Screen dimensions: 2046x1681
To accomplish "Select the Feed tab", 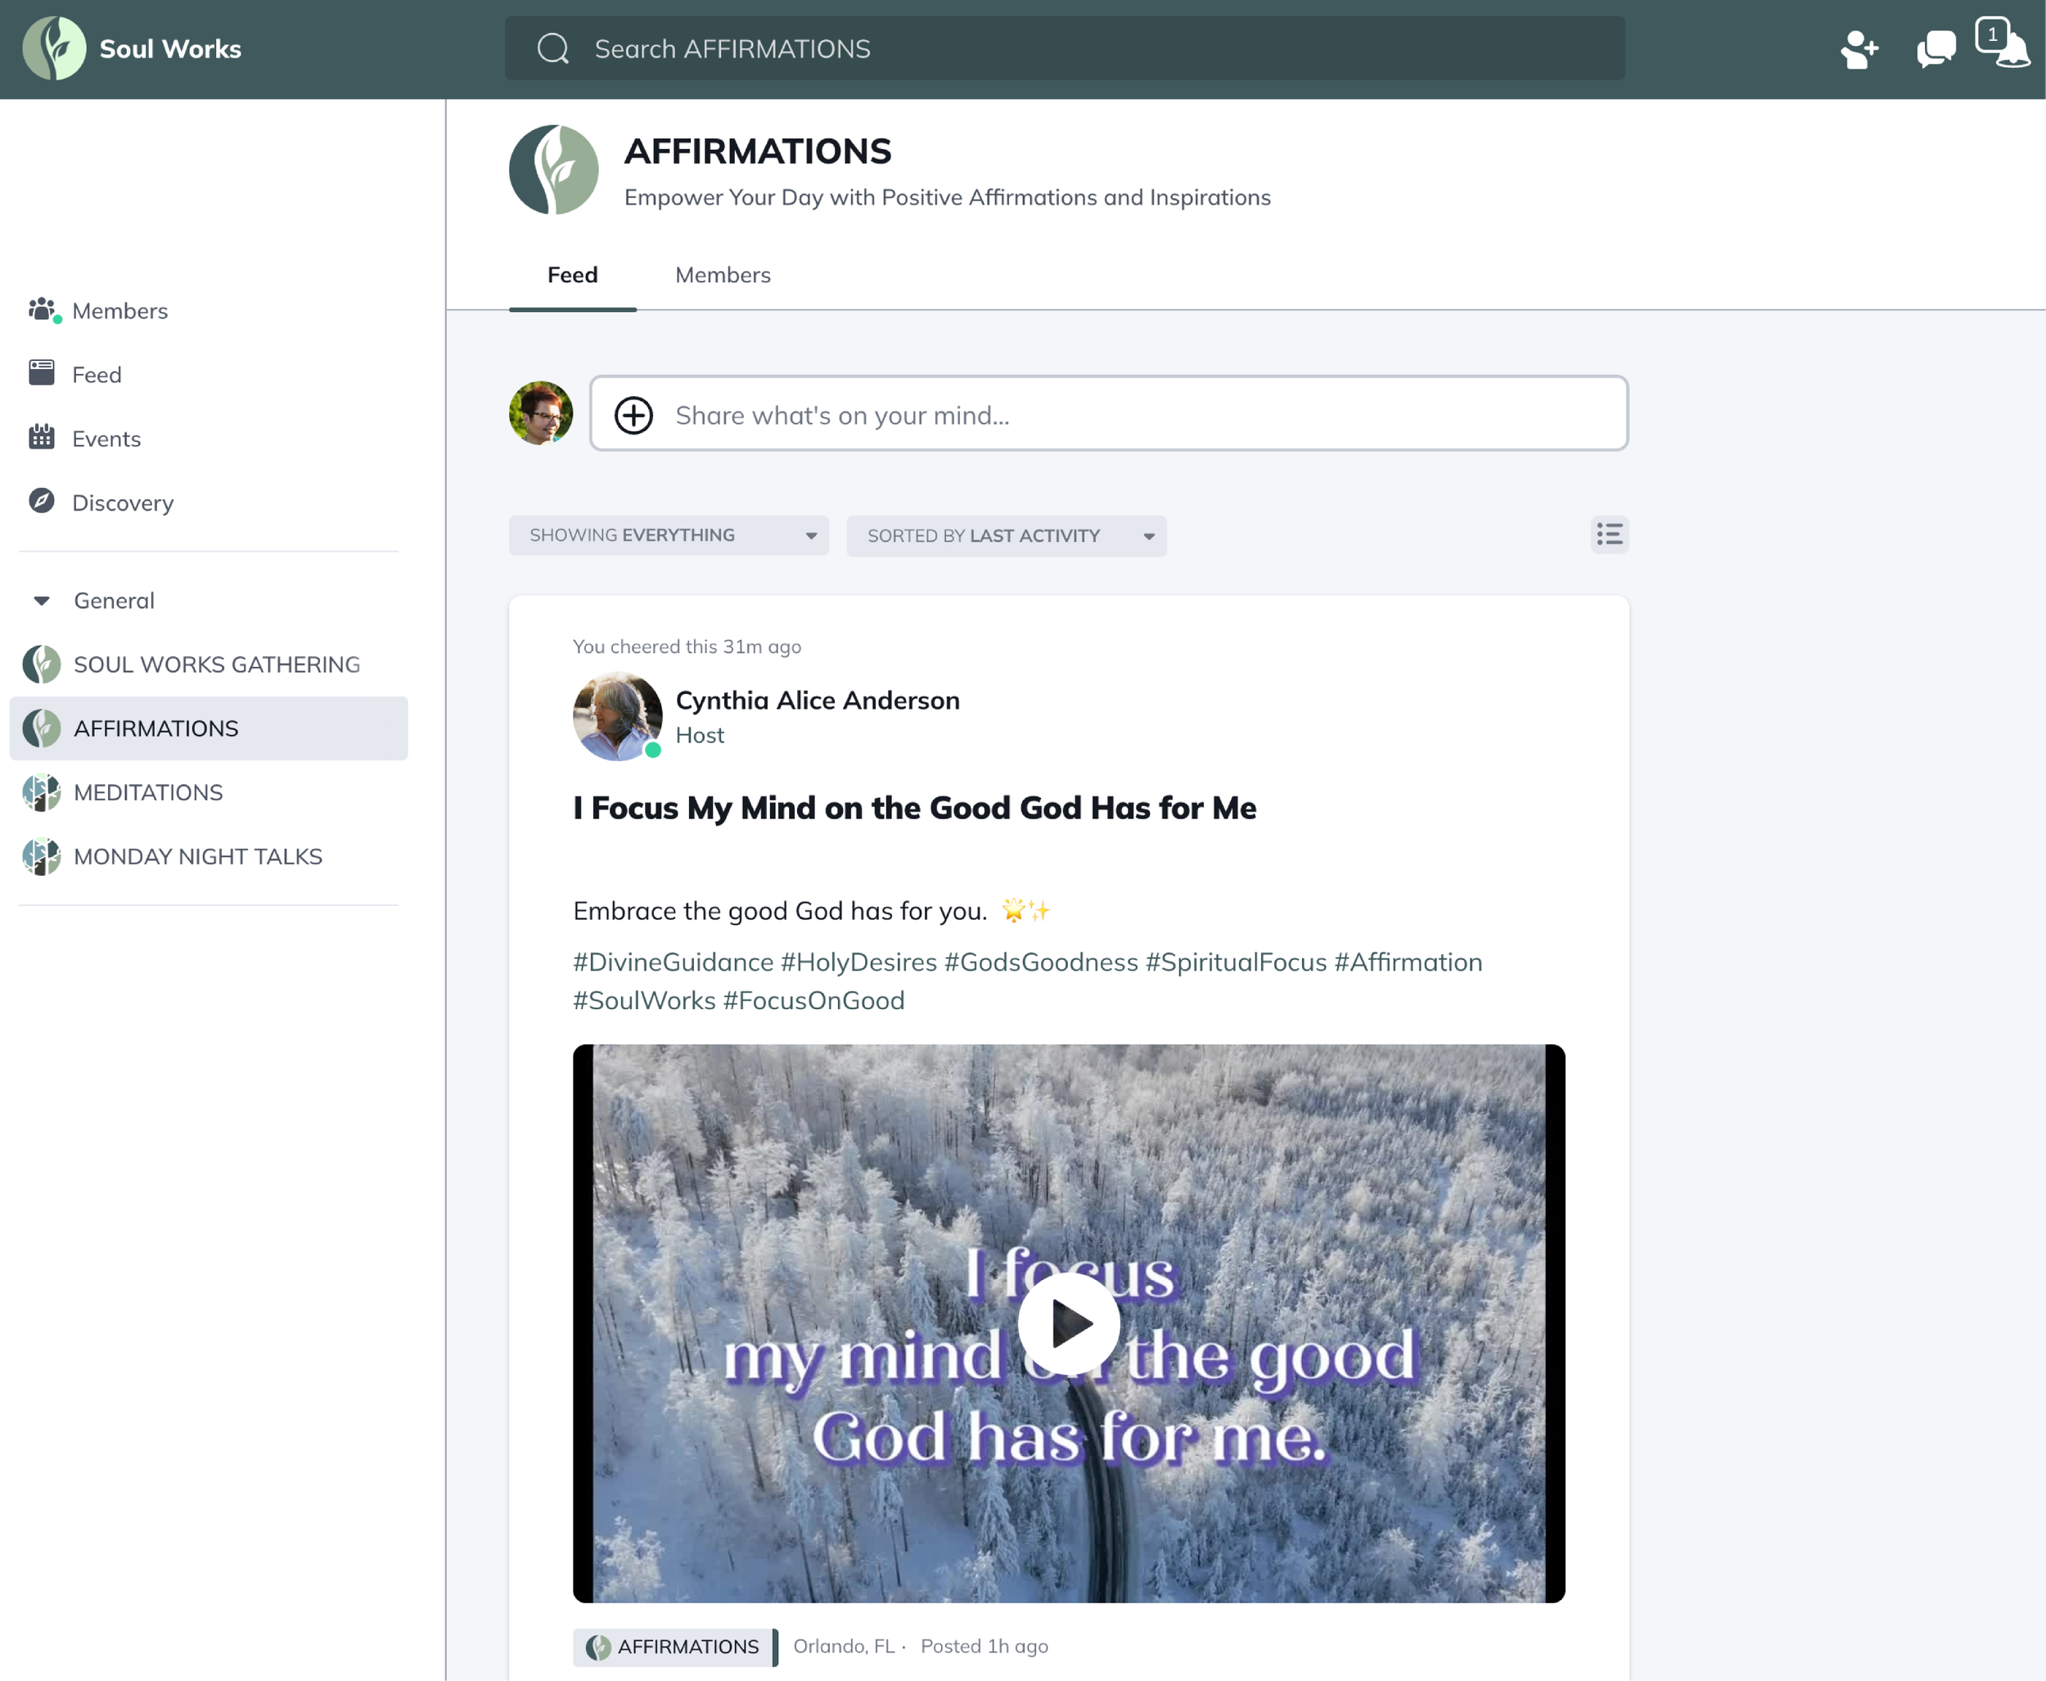I will 571,275.
